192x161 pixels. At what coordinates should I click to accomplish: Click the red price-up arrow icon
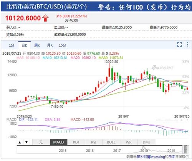(x=45, y=18)
